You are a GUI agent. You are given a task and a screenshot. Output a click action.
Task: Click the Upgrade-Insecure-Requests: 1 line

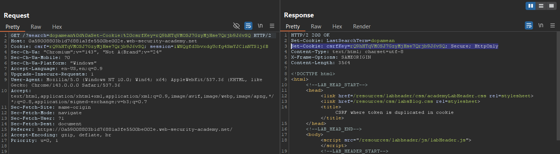pyautogui.click(x=52, y=74)
